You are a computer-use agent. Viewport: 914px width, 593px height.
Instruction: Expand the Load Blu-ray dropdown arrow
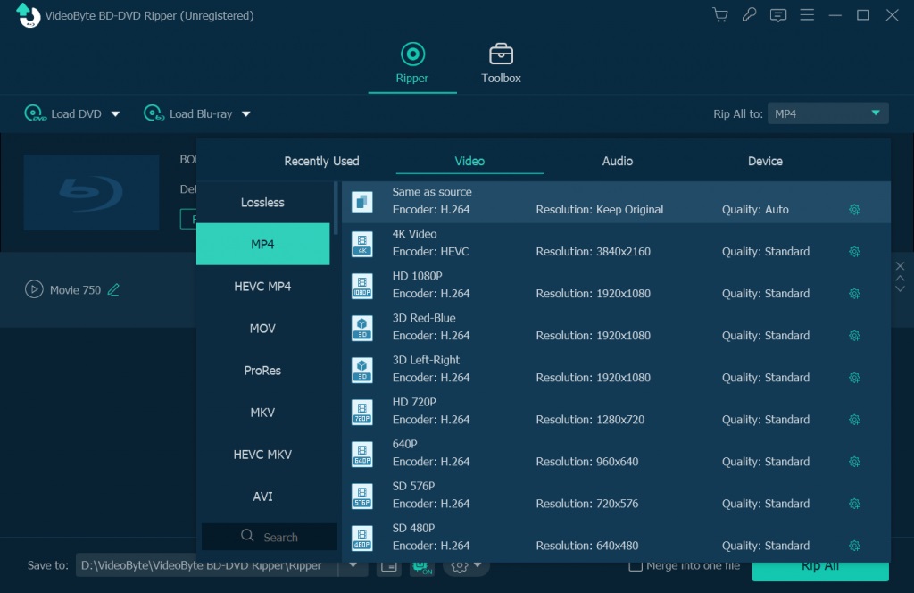pyautogui.click(x=247, y=113)
